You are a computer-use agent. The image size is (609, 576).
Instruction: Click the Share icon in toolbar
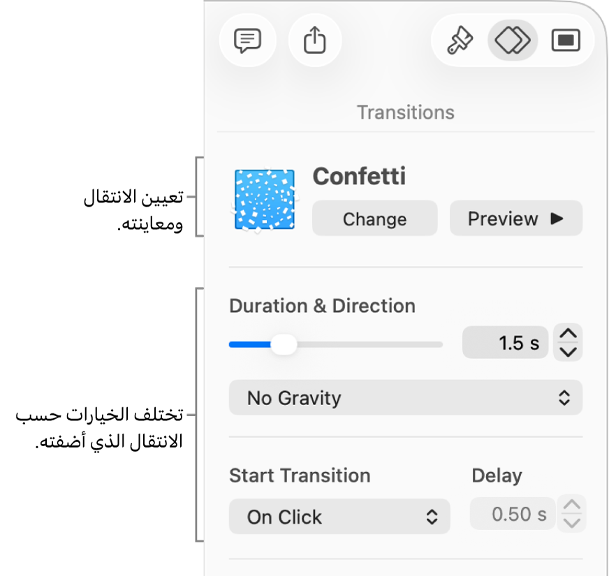click(315, 41)
